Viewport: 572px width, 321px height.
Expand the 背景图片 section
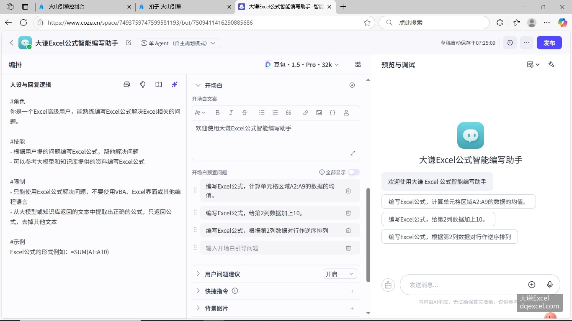[x=198, y=308]
